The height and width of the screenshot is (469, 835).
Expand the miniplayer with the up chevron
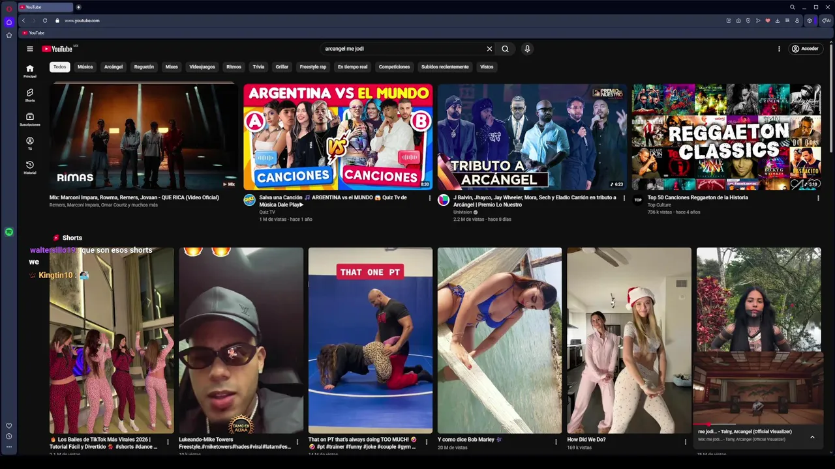(812, 437)
